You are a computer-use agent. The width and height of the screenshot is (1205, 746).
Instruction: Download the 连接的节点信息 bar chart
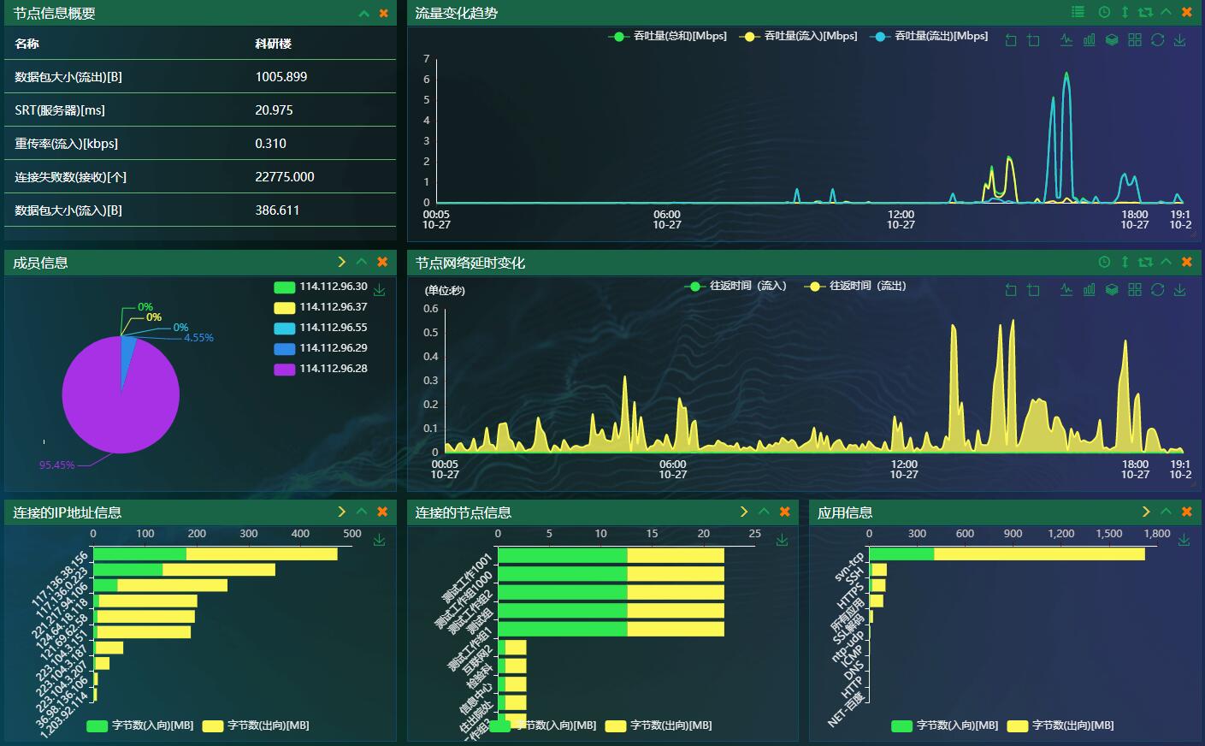[782, 540]
